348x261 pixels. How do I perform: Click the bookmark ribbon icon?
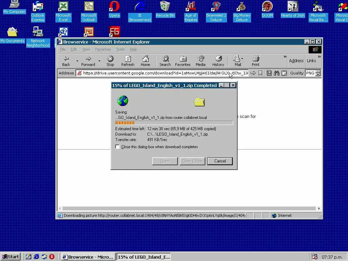coord(260,73)
